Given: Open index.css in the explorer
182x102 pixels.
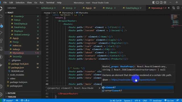Looking at the screenshot, I should point(23,46).
